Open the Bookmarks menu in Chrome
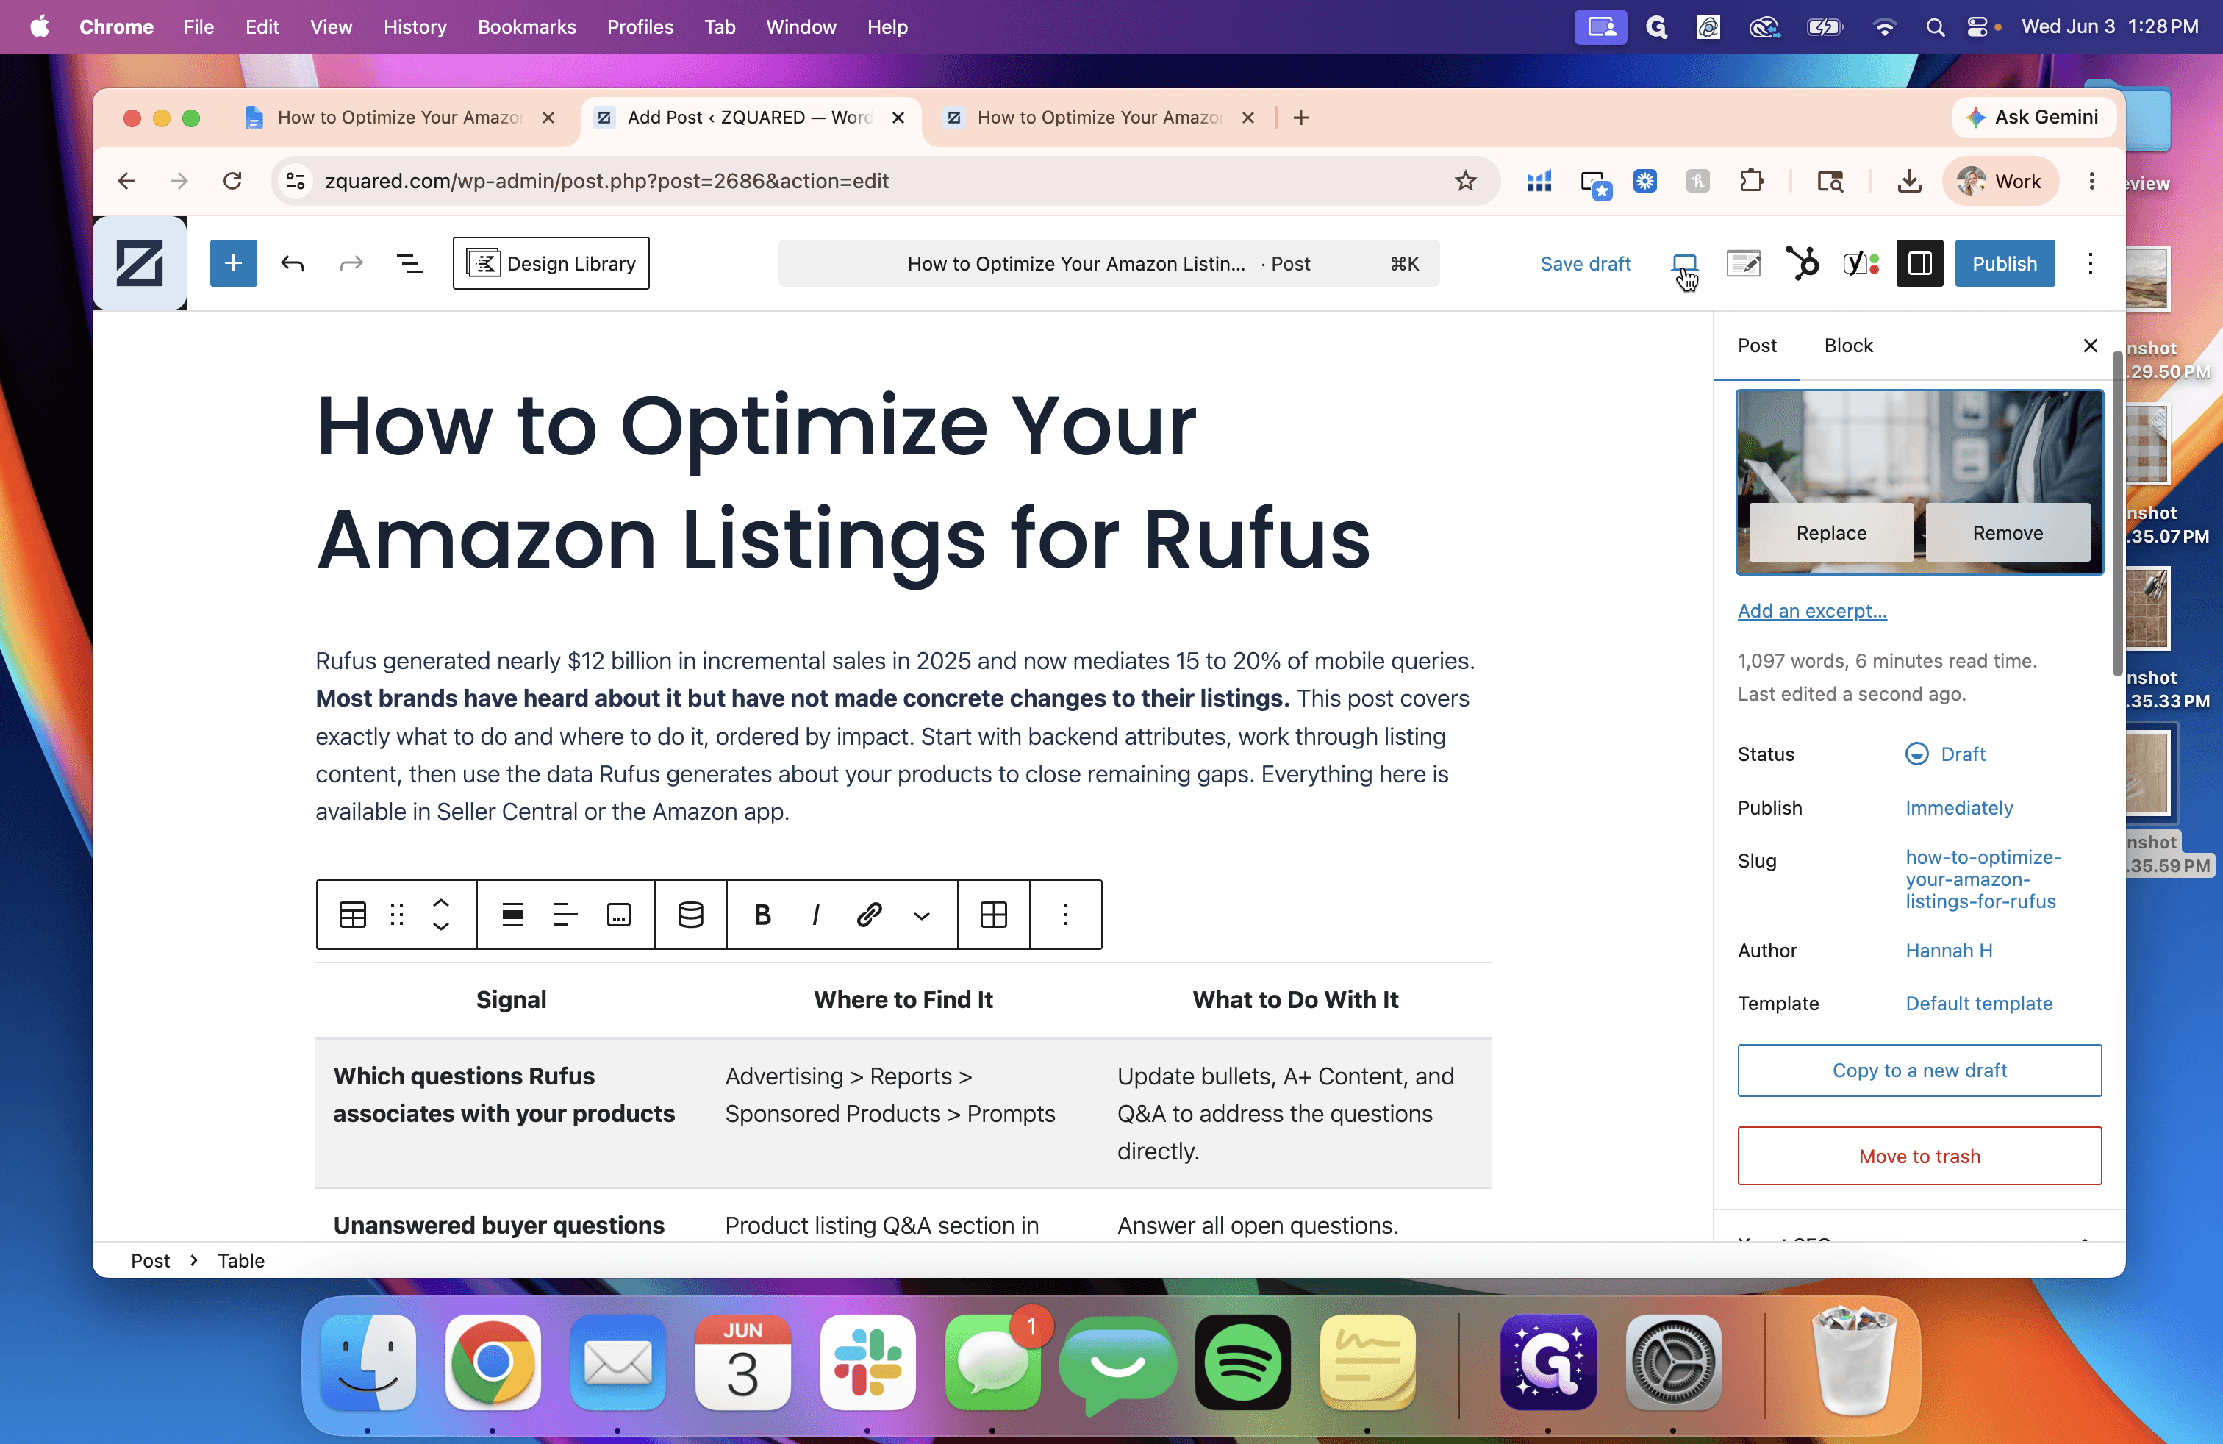The height and width of the screenshot is (1444, 2223). (x=527, y=27)
